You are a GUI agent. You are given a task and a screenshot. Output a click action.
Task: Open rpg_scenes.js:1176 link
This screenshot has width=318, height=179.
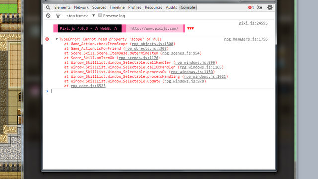click(138, 58)
